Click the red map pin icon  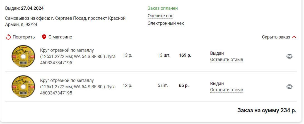(44, 37)
